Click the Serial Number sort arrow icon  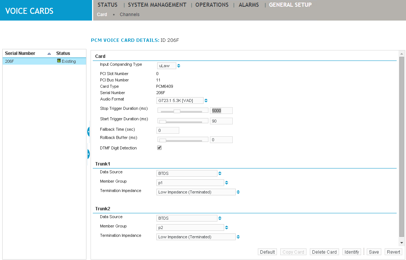[x=49, y=54]
